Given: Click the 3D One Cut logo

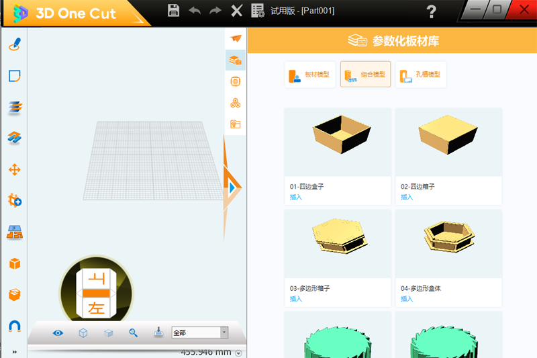Looking at the screenshot, I should 65,13.
